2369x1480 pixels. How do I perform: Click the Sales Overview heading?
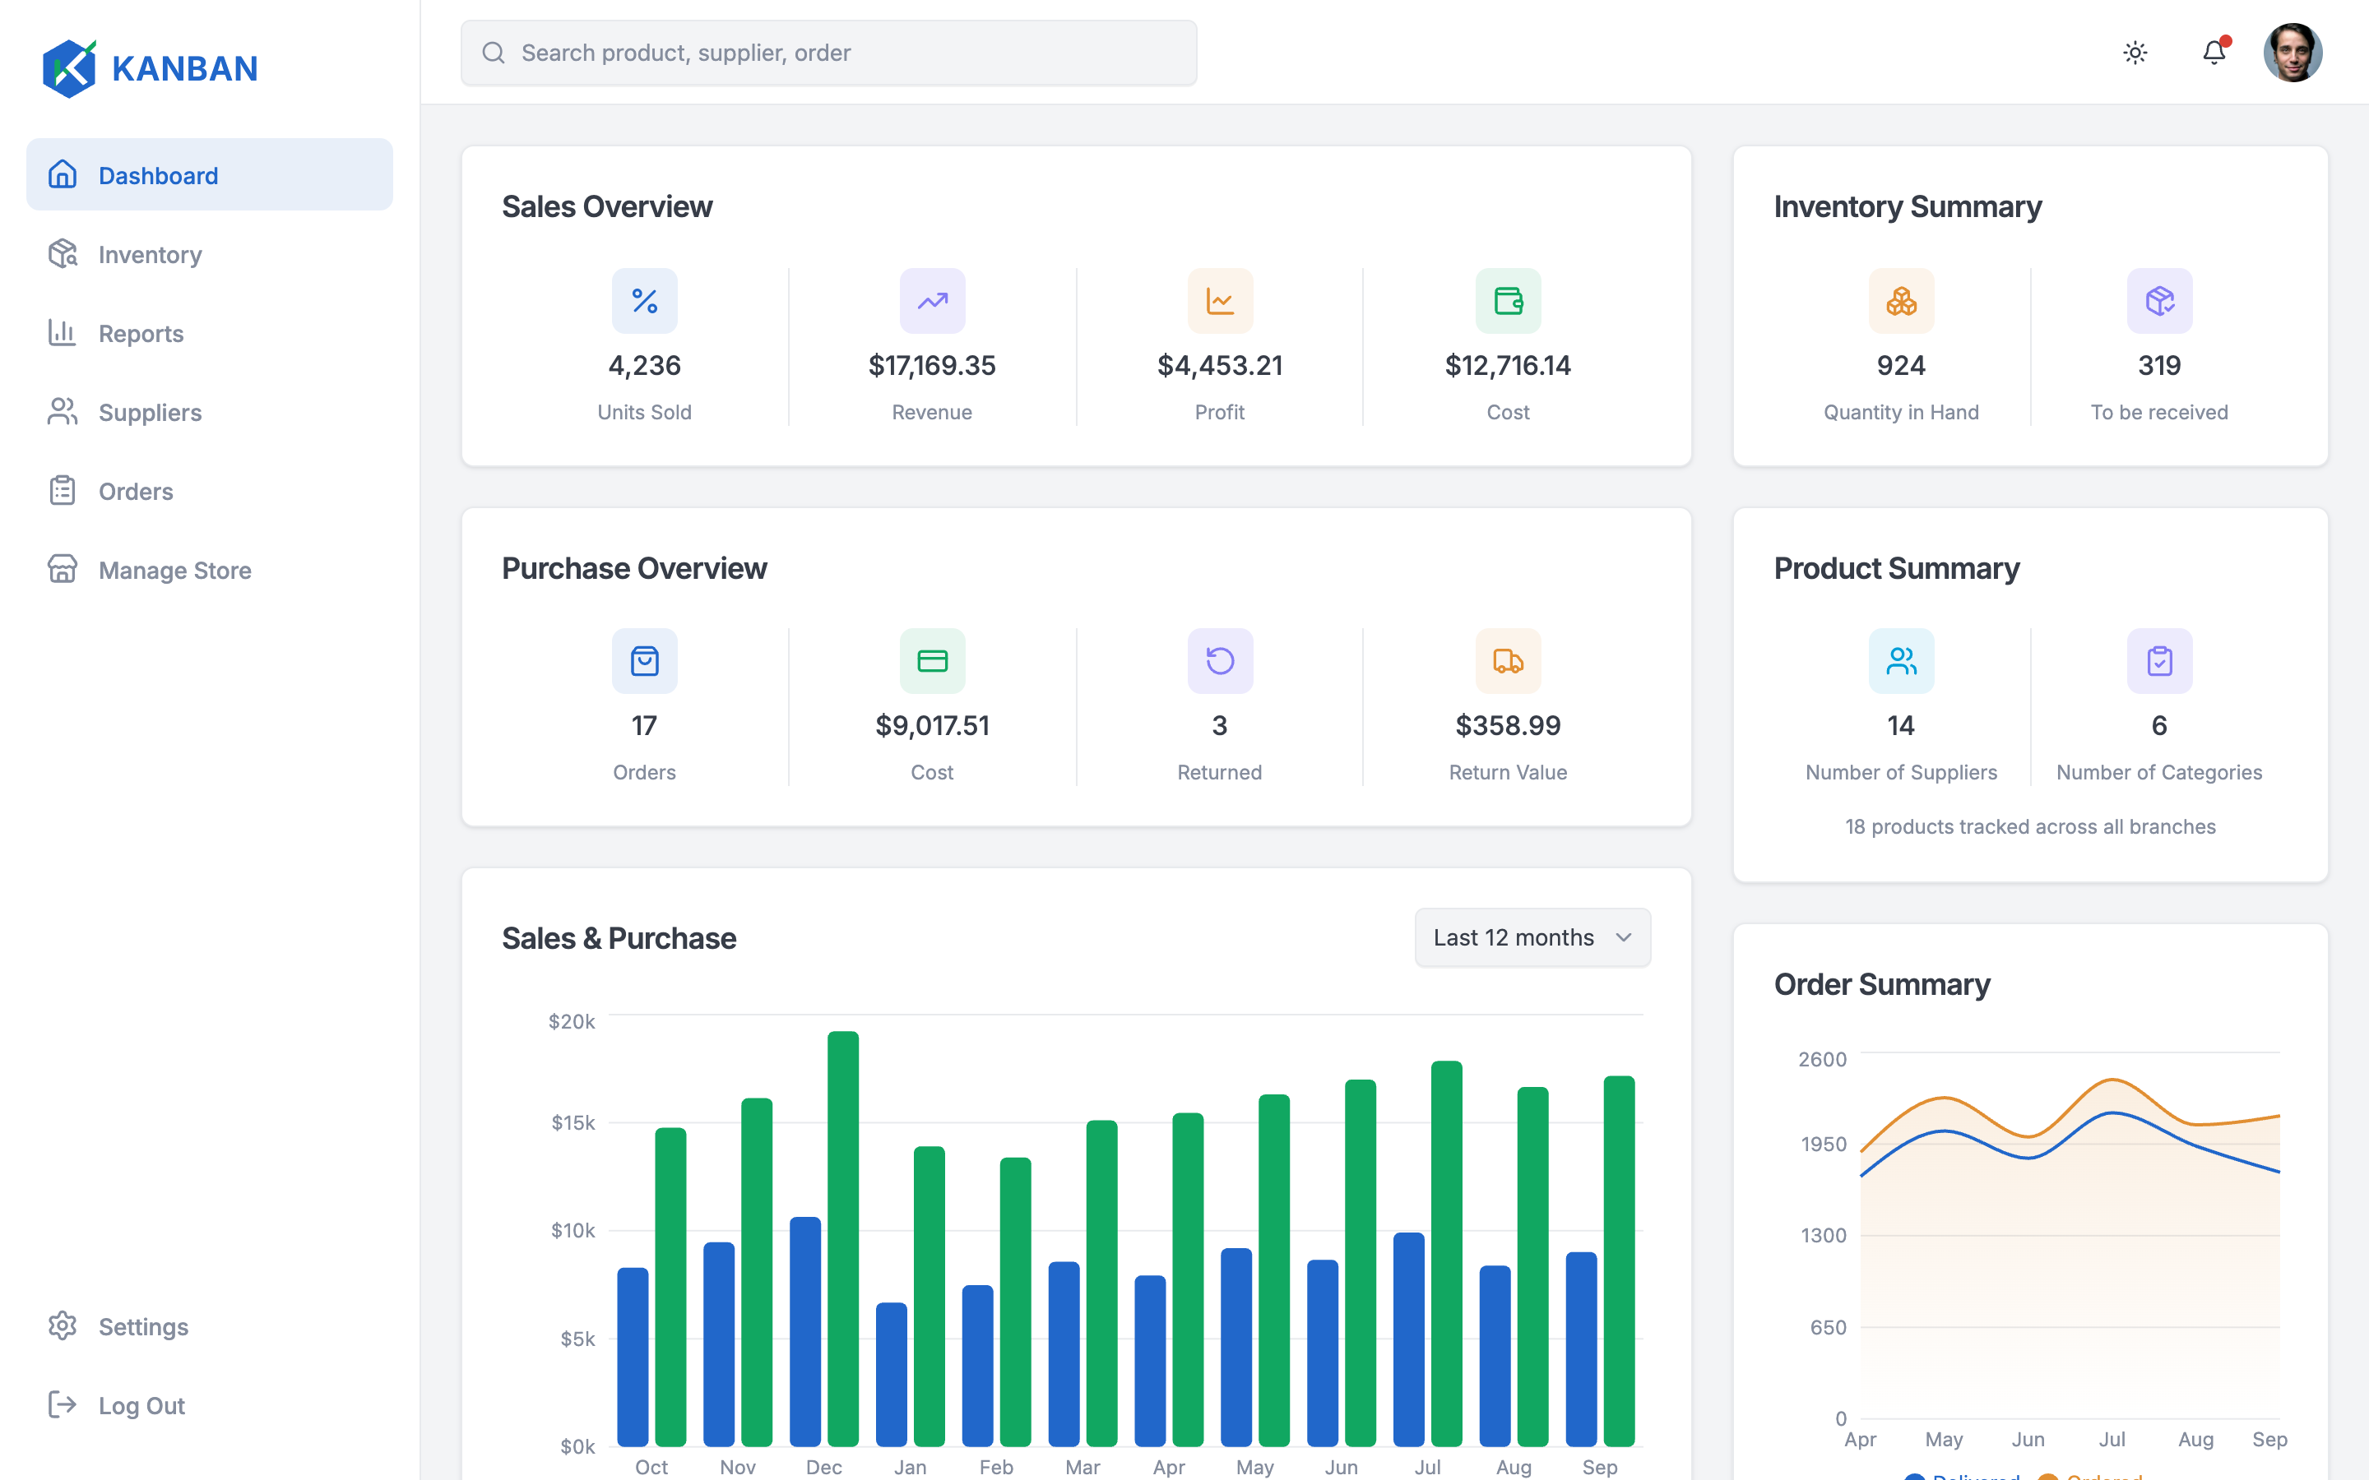click(607, 206)
